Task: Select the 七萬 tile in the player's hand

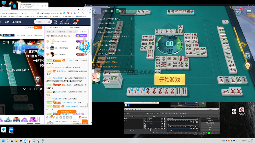Action: click(x=166, y=92)
